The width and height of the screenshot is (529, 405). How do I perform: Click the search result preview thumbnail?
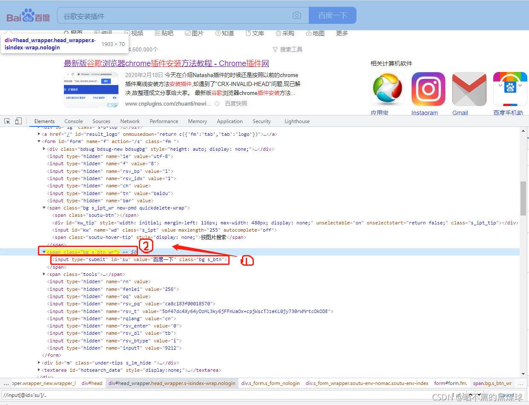[x=91, y=89]
